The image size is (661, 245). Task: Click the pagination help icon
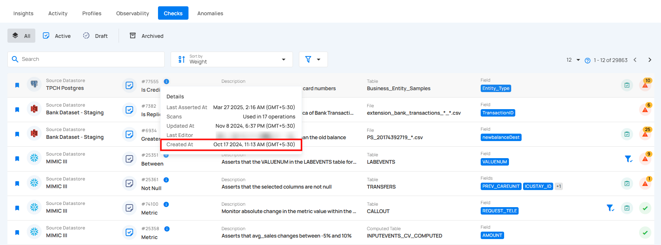(x=587, y=61)
